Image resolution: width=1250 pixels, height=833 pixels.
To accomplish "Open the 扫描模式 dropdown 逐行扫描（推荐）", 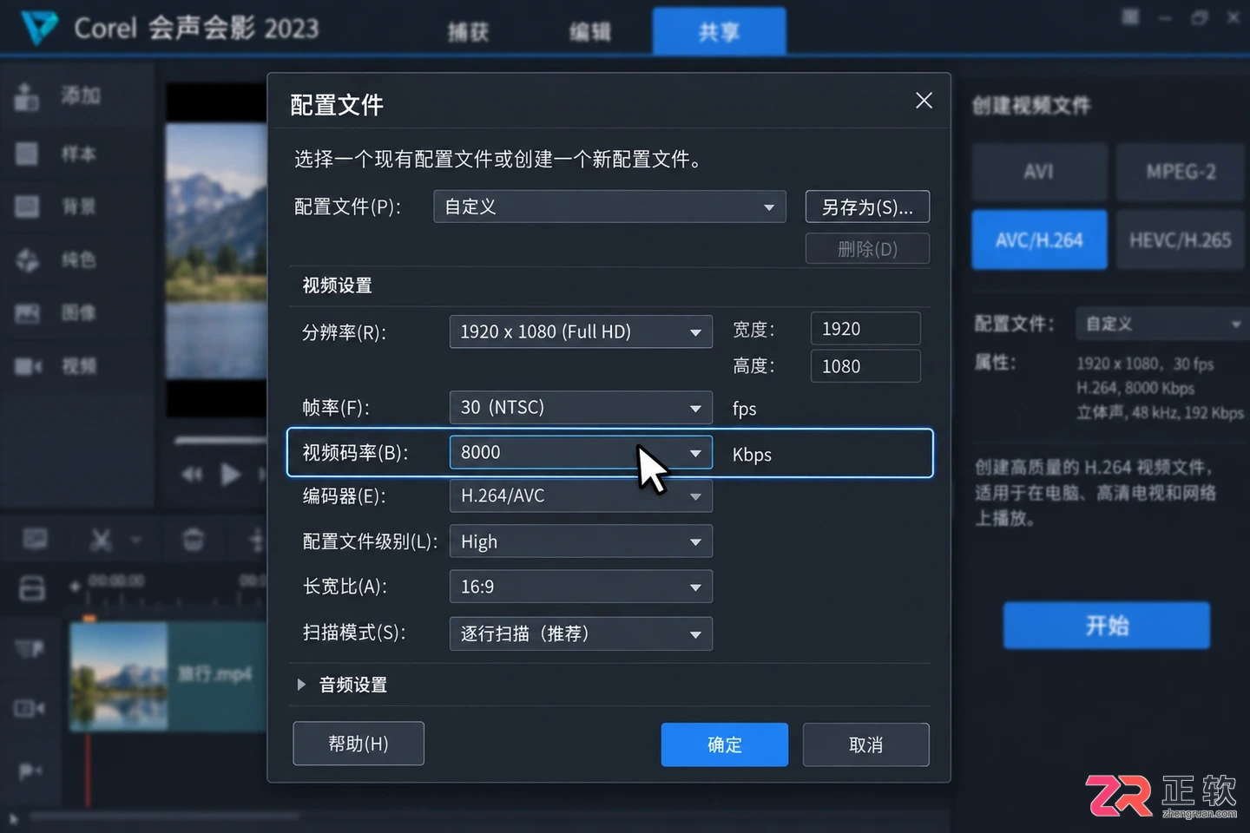I will tap(581, 633).
